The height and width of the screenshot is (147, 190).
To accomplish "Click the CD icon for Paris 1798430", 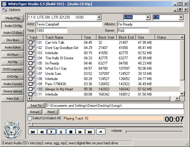I will click(35, 84).
